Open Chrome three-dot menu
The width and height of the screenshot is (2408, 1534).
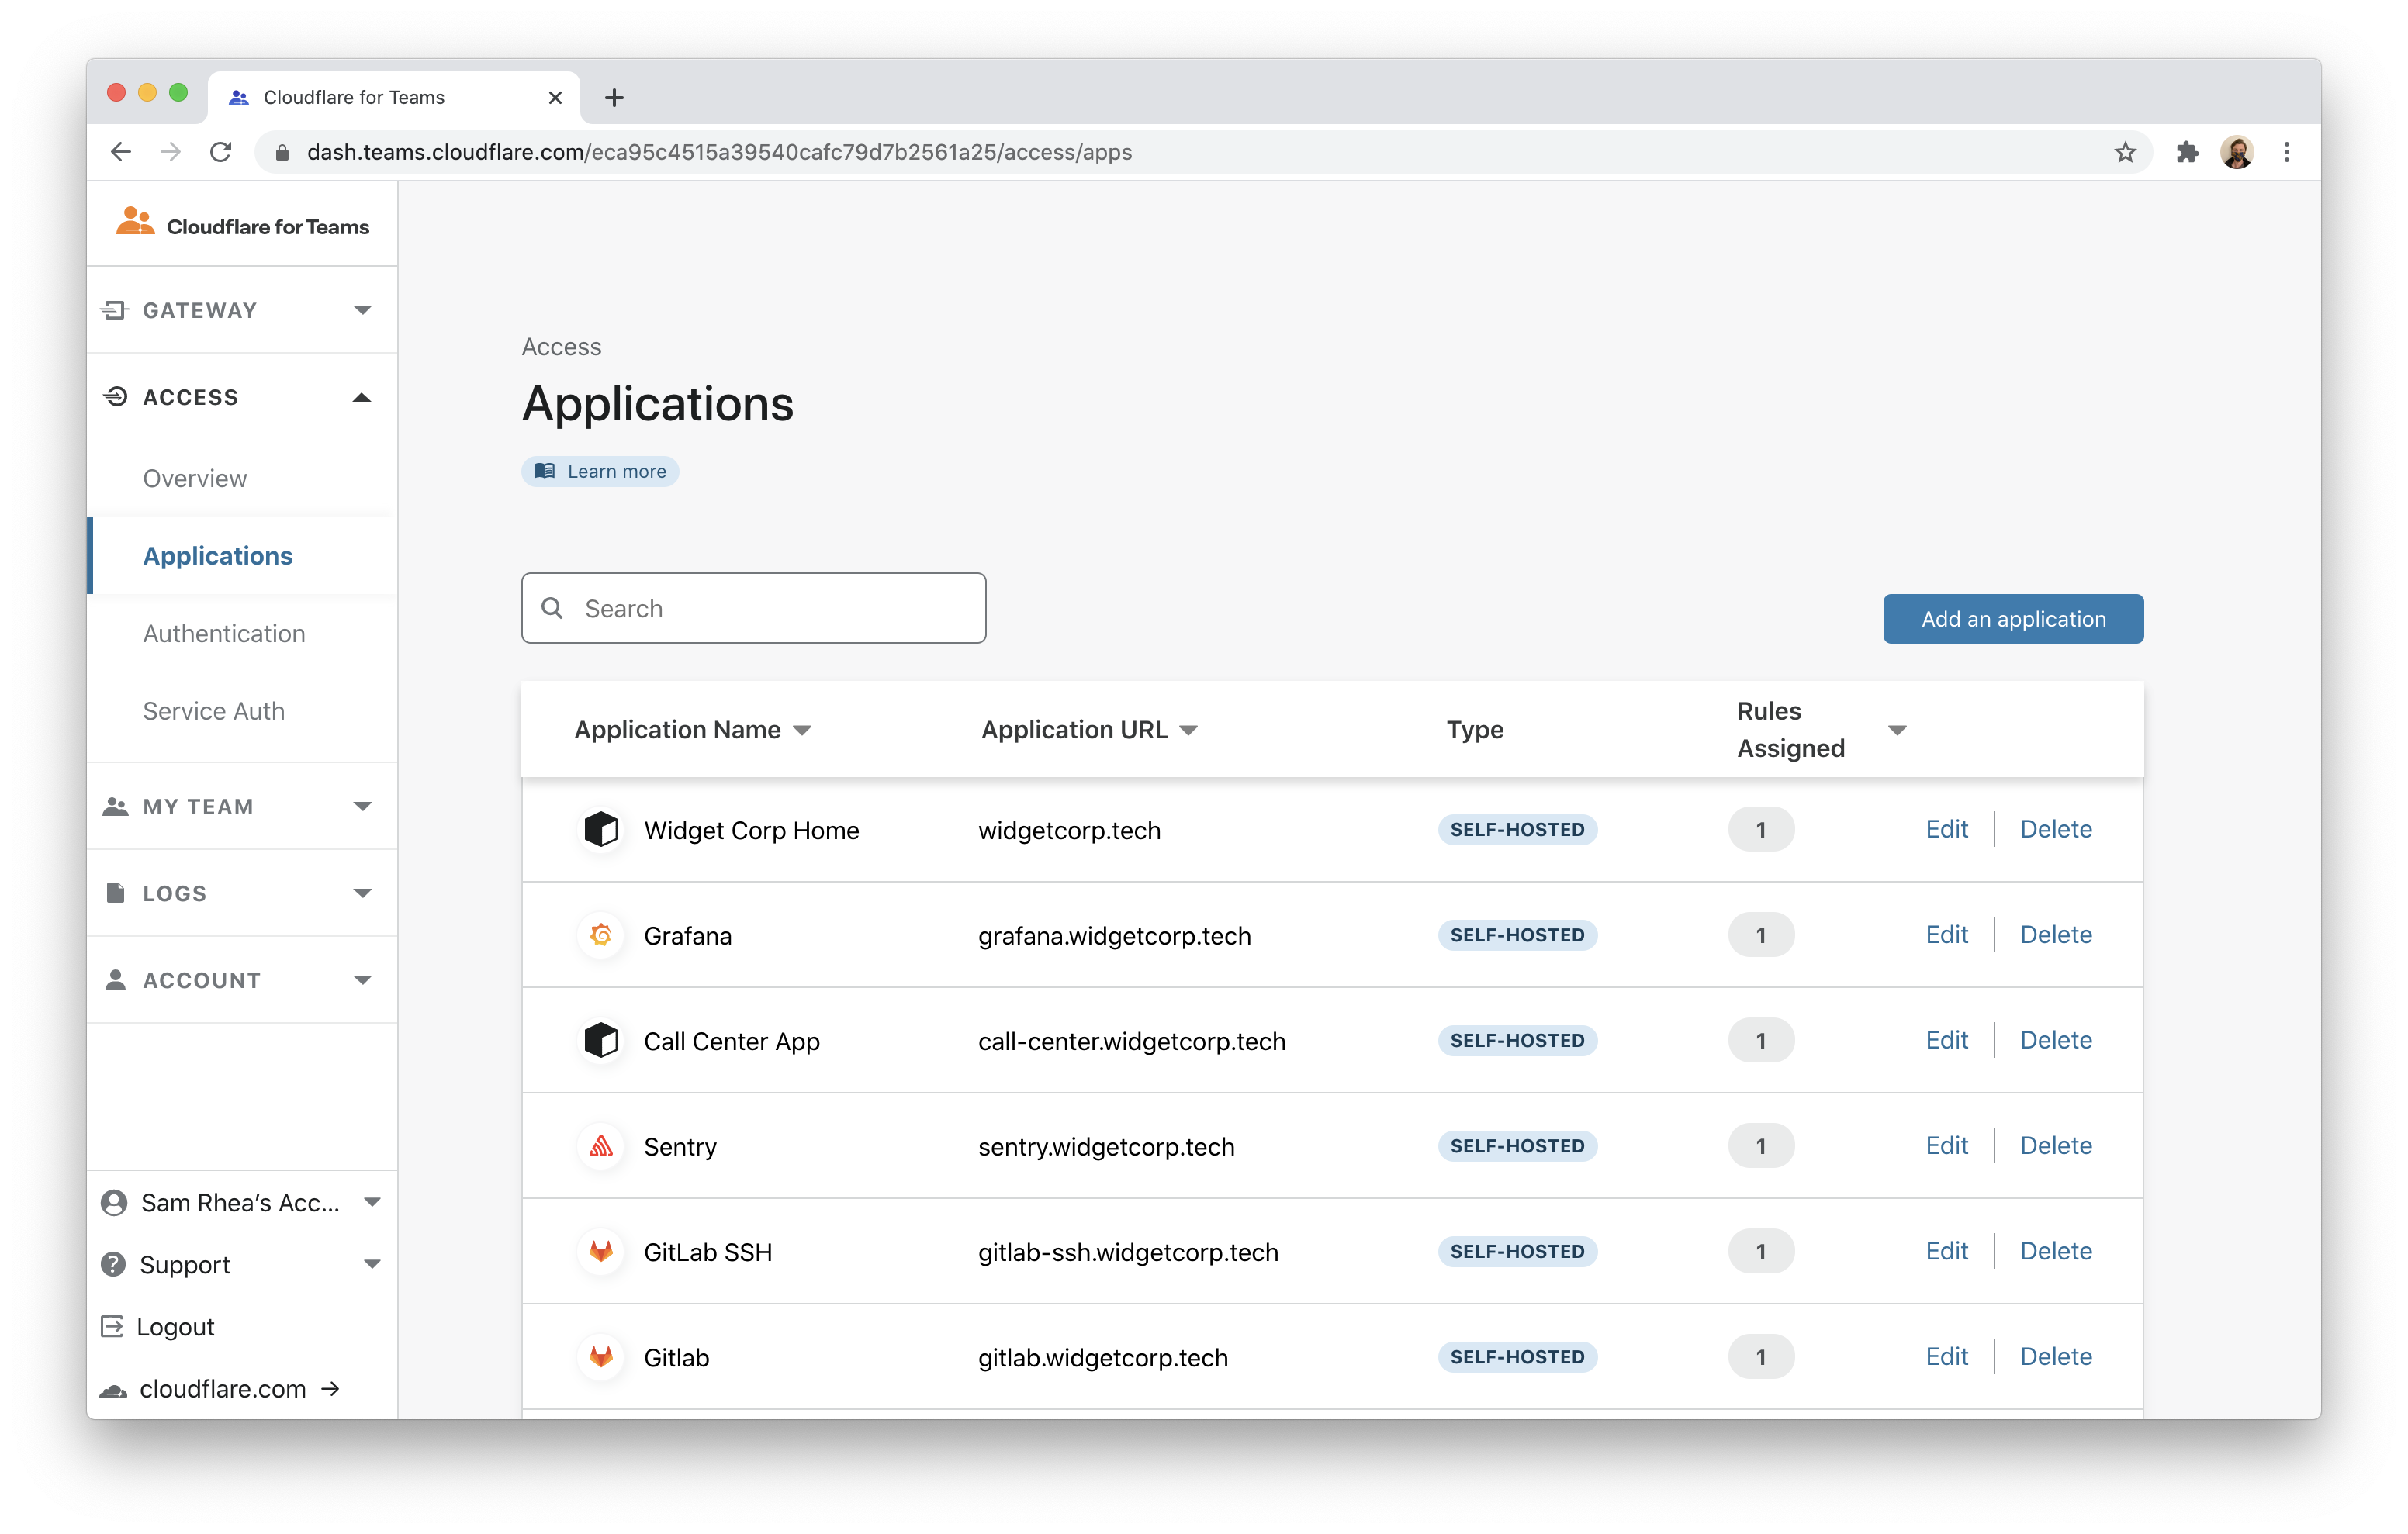point(2287,152)
